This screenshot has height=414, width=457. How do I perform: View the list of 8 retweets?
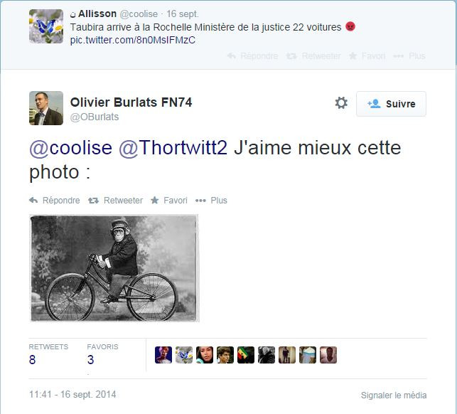[48, 354]
